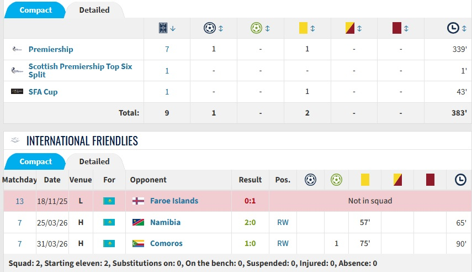Open Detailed tab under International Friendlies
The image size is (472, 272).
pos(94,161)
